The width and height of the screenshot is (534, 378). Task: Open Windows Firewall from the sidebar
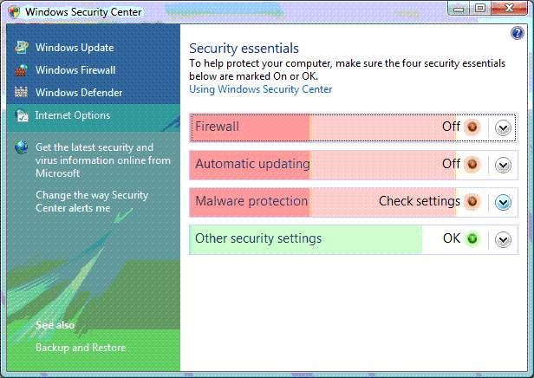tap(75, 70)
